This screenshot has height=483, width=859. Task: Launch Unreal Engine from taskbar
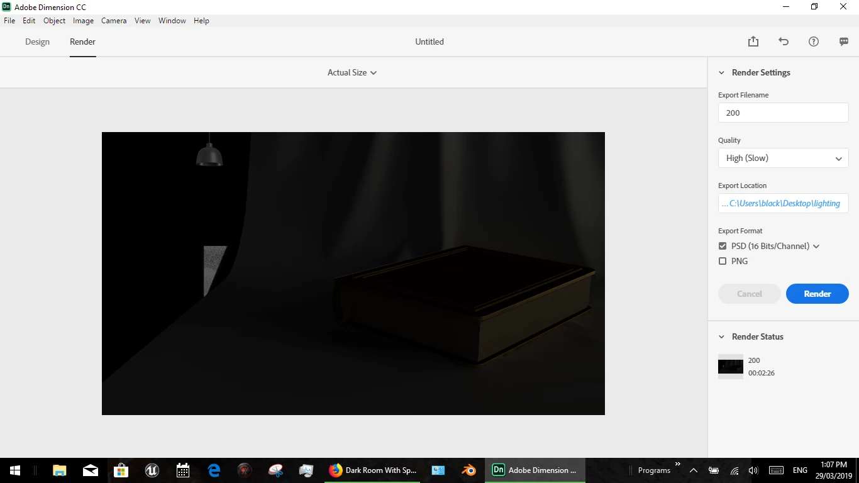click(x=152, y=470)
